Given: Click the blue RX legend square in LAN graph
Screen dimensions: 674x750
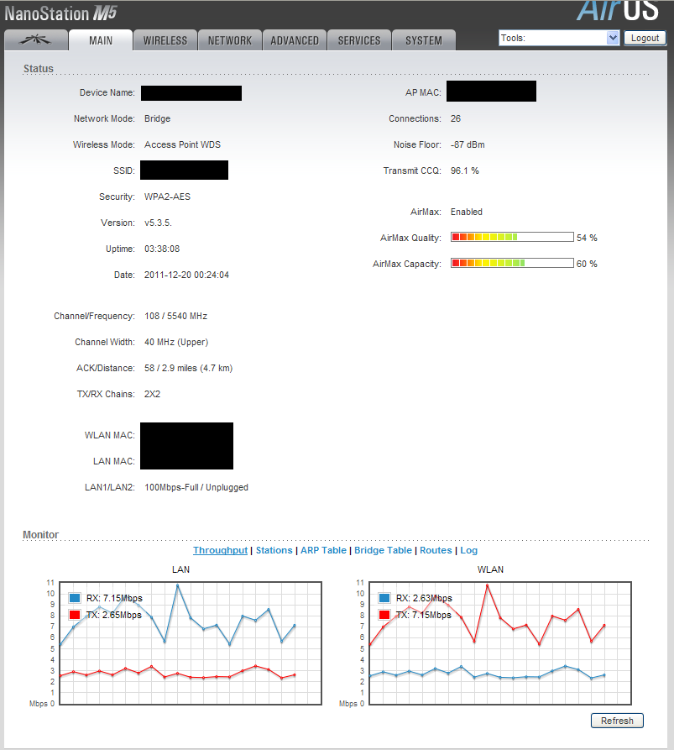Looking at the screenshot, I should 76,598.
